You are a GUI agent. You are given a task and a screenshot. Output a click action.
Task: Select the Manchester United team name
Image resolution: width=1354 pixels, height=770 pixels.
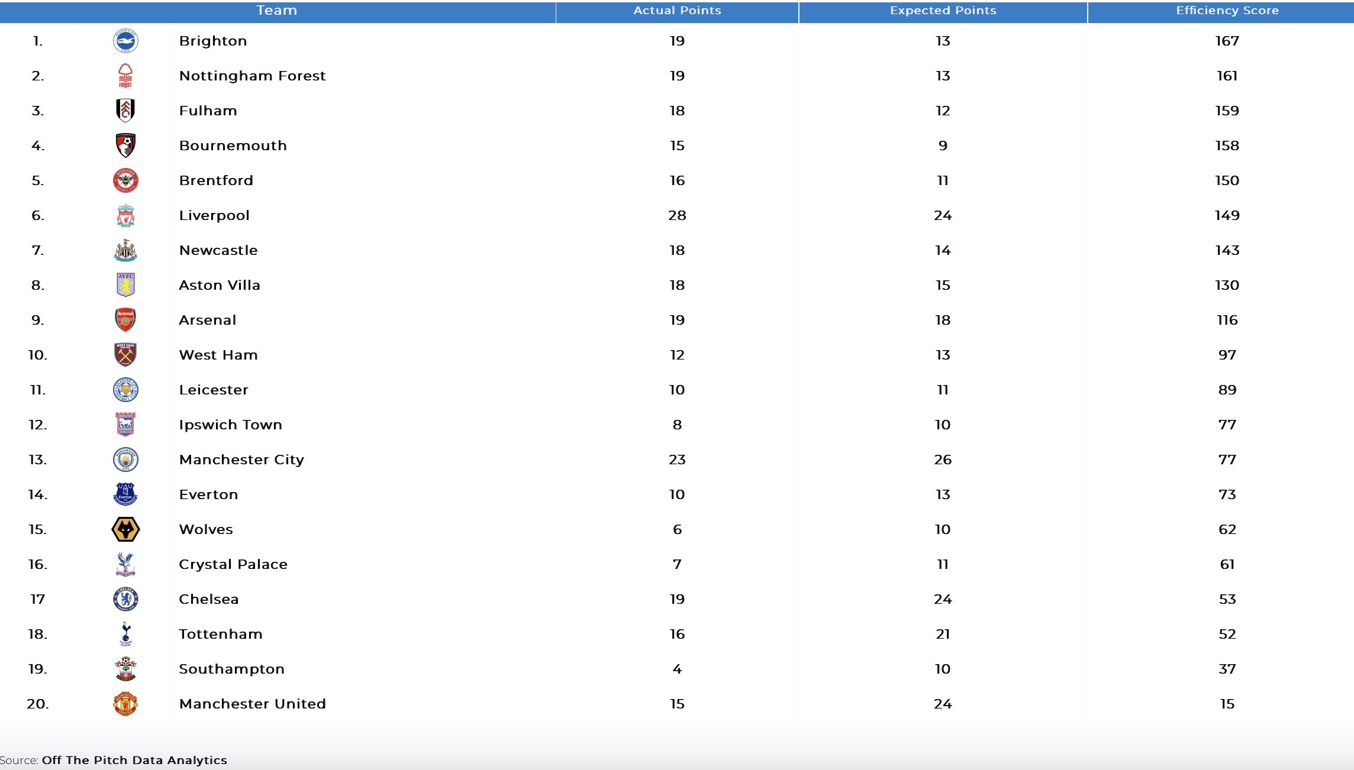pyautogui.click(x=253, y=704)
